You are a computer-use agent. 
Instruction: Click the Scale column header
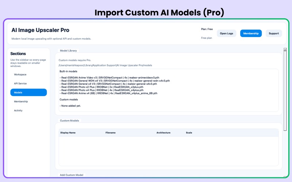point(189,132)
